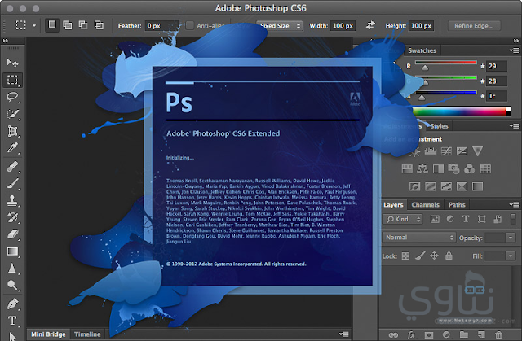Open Fill dropdown arrow
The width and height of the screenshot is (522, 341).
point(511,256)
